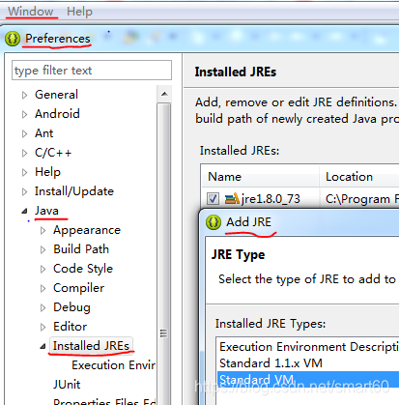Image resolution: width=399 pixels, height=405 pixels.
Task: Select Android in preferences tree
Action: click(57, 114)
